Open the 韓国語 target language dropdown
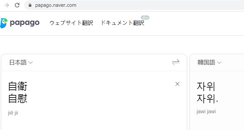Image resolution: width=244 pixels, height=130 pixels. (x=209, y=62)
